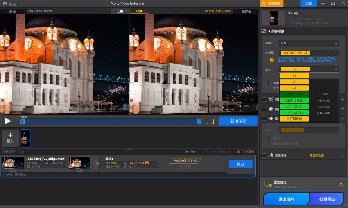Click the edit tool pencil icon
Viewport: 348px width, 208px height.
271,100
